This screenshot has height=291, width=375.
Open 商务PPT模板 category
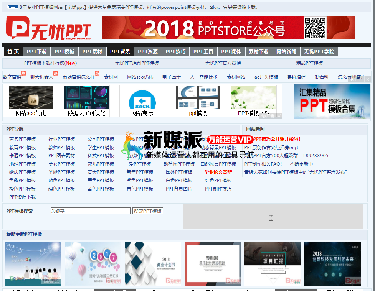(x=23, y=139)
